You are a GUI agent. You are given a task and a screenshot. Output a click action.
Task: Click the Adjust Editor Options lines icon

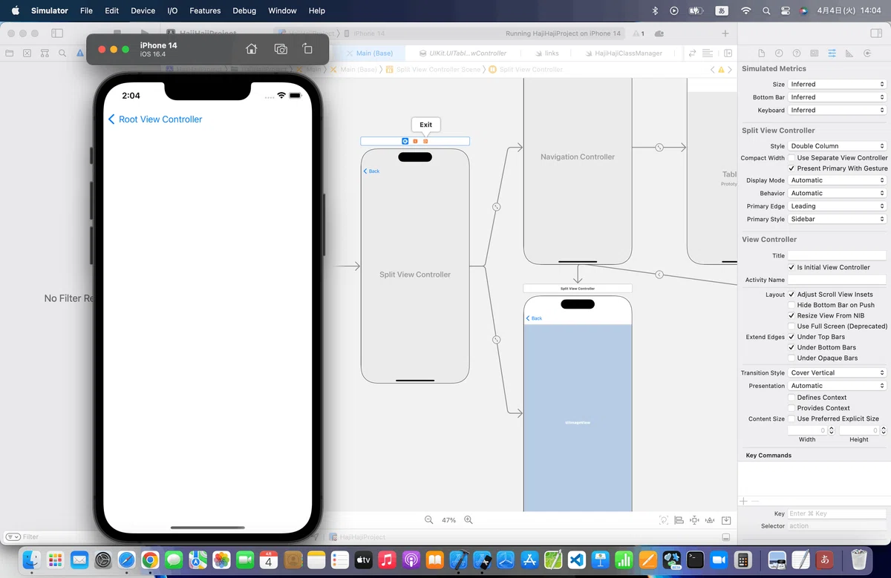708,53
